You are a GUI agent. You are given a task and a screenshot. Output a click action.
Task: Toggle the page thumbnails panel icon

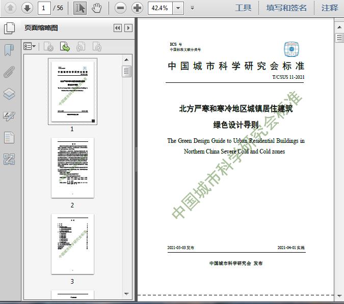tap(9, 28)
